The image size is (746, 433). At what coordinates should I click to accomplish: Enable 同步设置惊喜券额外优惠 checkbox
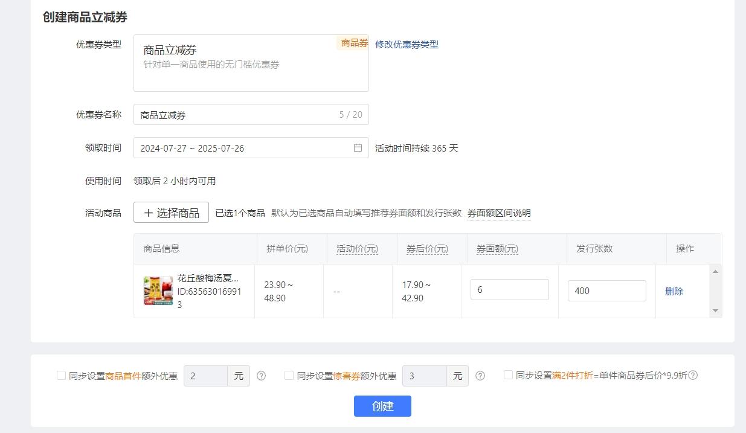(288, 375)
